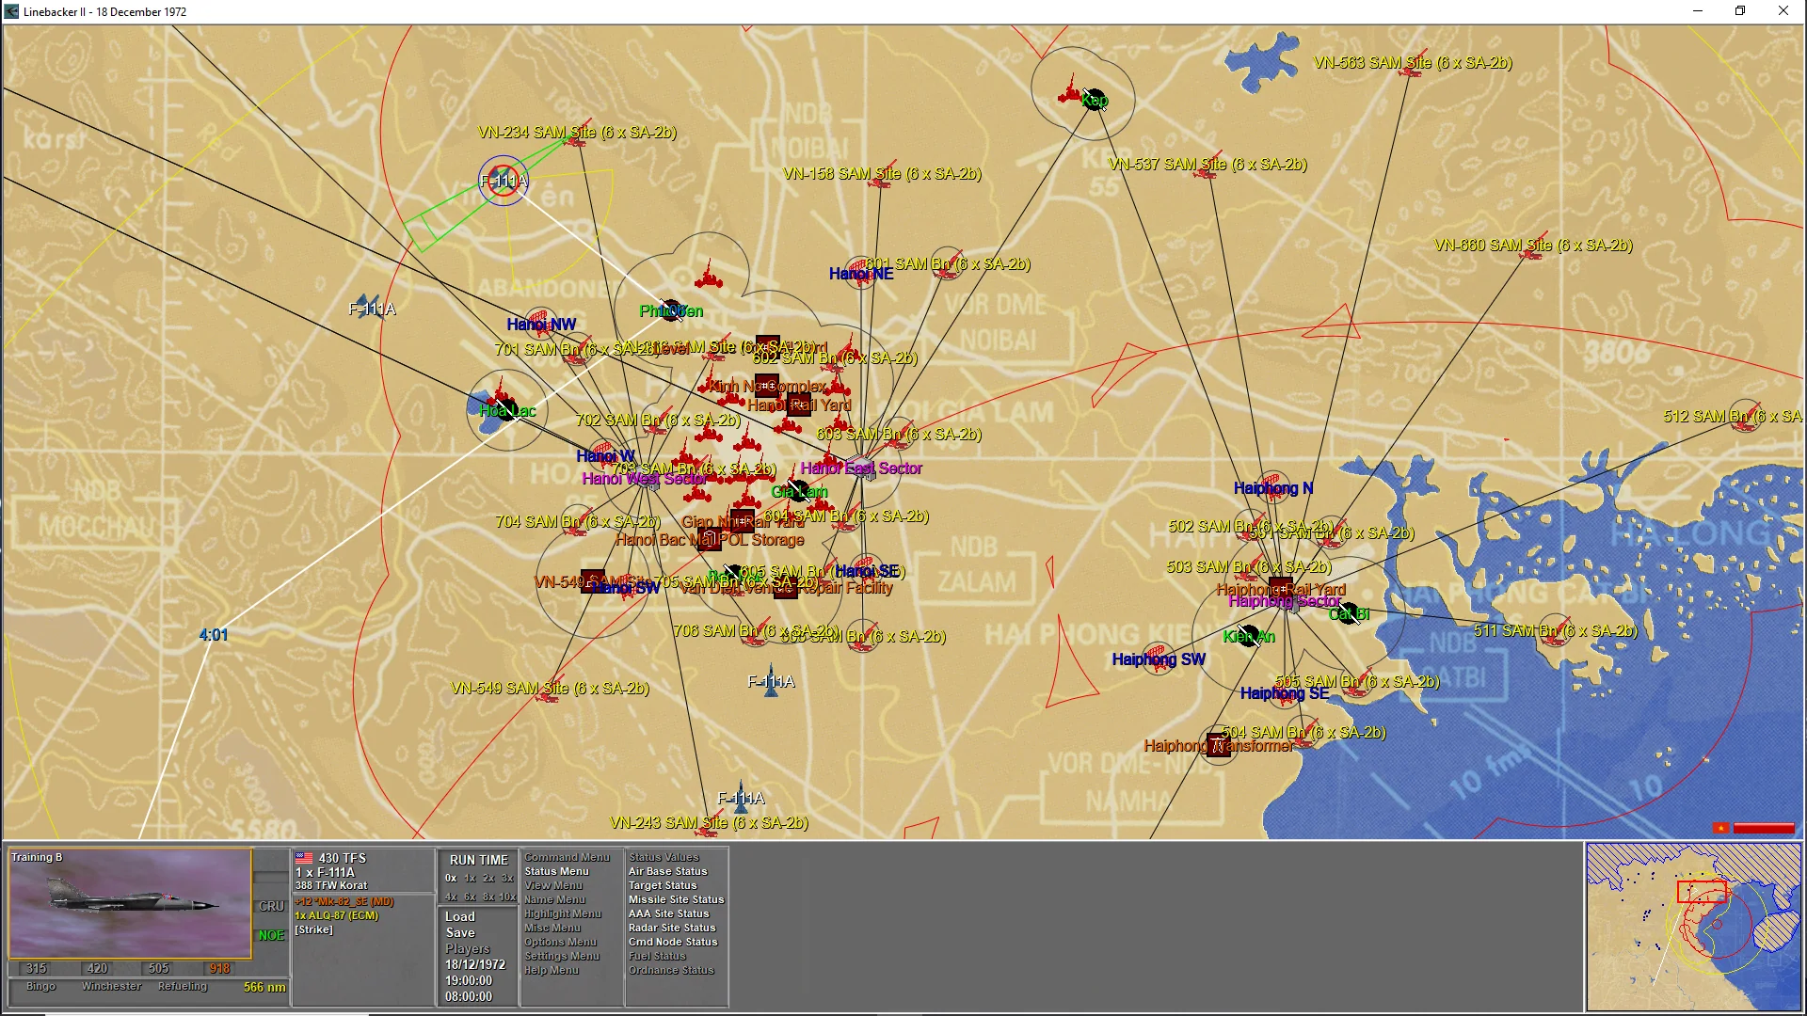
Task: Set run time speed to 6x
Action: point(471,897)
